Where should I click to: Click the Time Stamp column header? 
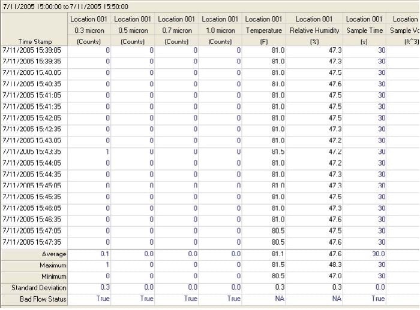[x=34, y=41]
